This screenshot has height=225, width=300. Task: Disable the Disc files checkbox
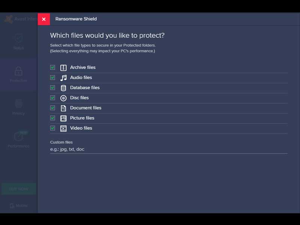click(52, 98)
